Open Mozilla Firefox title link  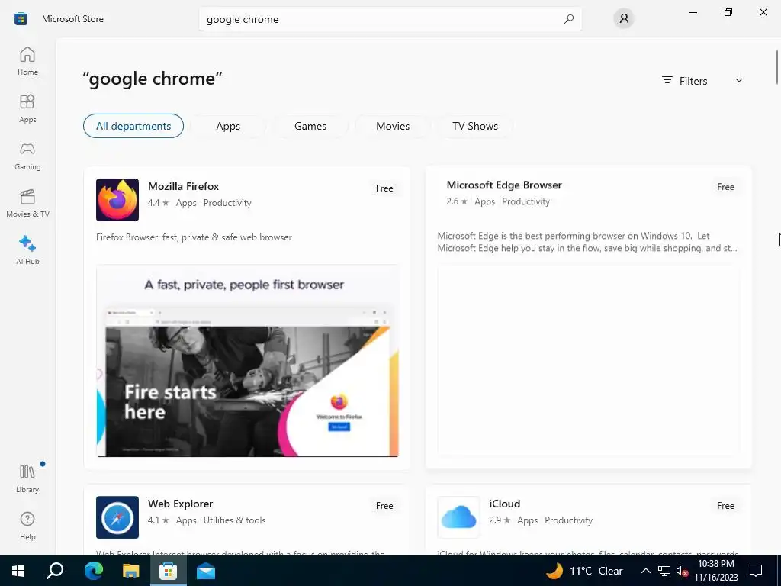coord(183,186)
